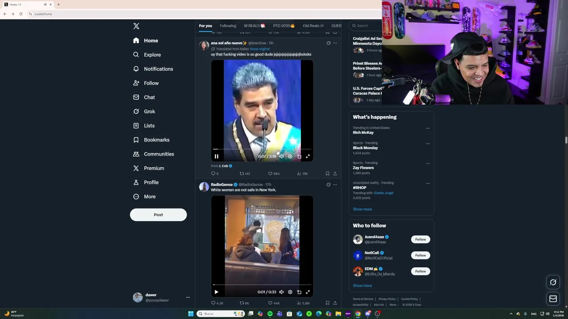Click the Communities icon in the sidebar
568x319 pixels.
click(136, 154)
